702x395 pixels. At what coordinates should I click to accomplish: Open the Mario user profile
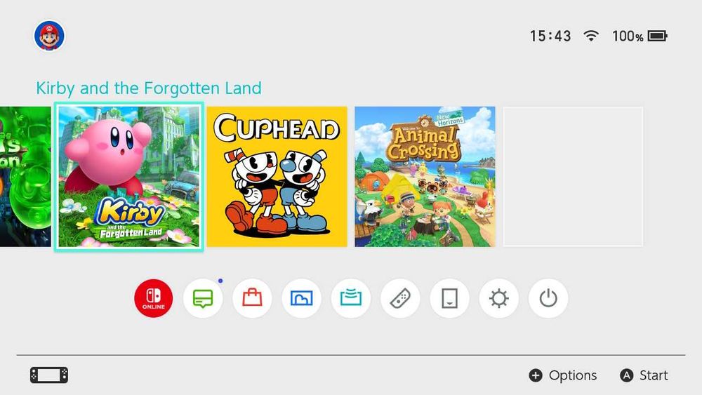49,36
